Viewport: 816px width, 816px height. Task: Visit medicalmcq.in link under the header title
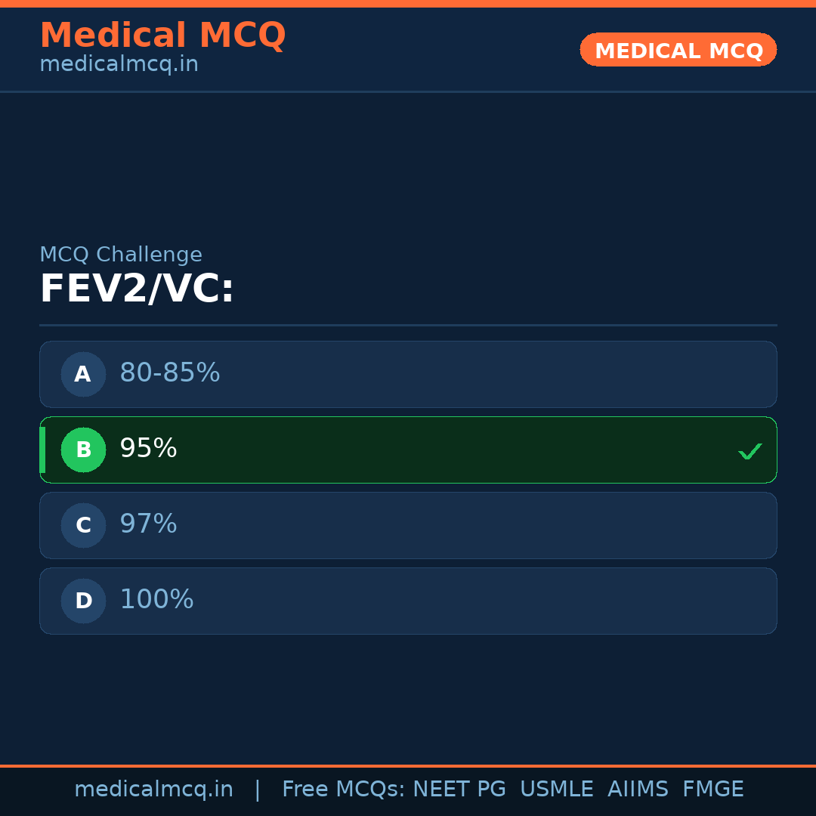coord(119,65)
